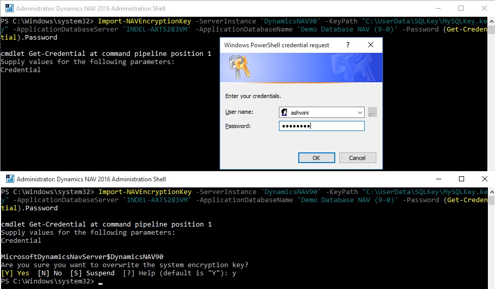Click the help question mark in credential dialog
This screenshot has width=495, height=289.
click(348, 45)
